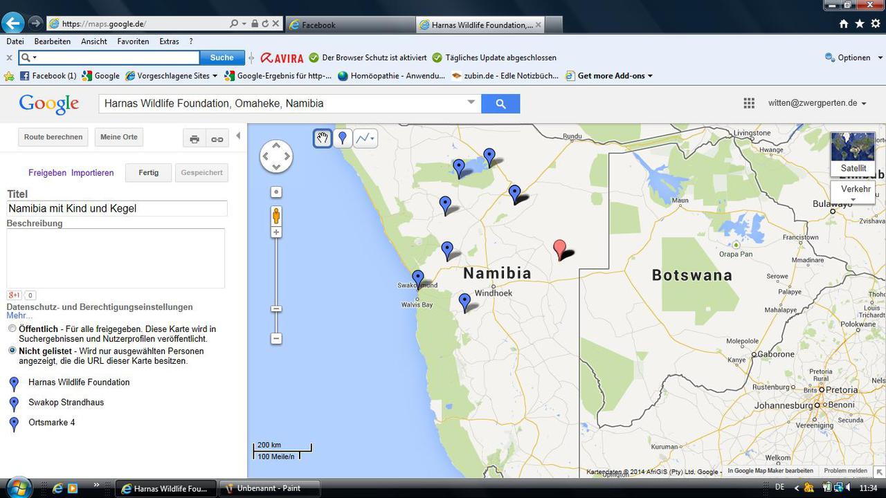The height and width of the screenshot is (498, 886).
Task: Click the browser refresh icon in address bar
Action: (x=265, y=24)
